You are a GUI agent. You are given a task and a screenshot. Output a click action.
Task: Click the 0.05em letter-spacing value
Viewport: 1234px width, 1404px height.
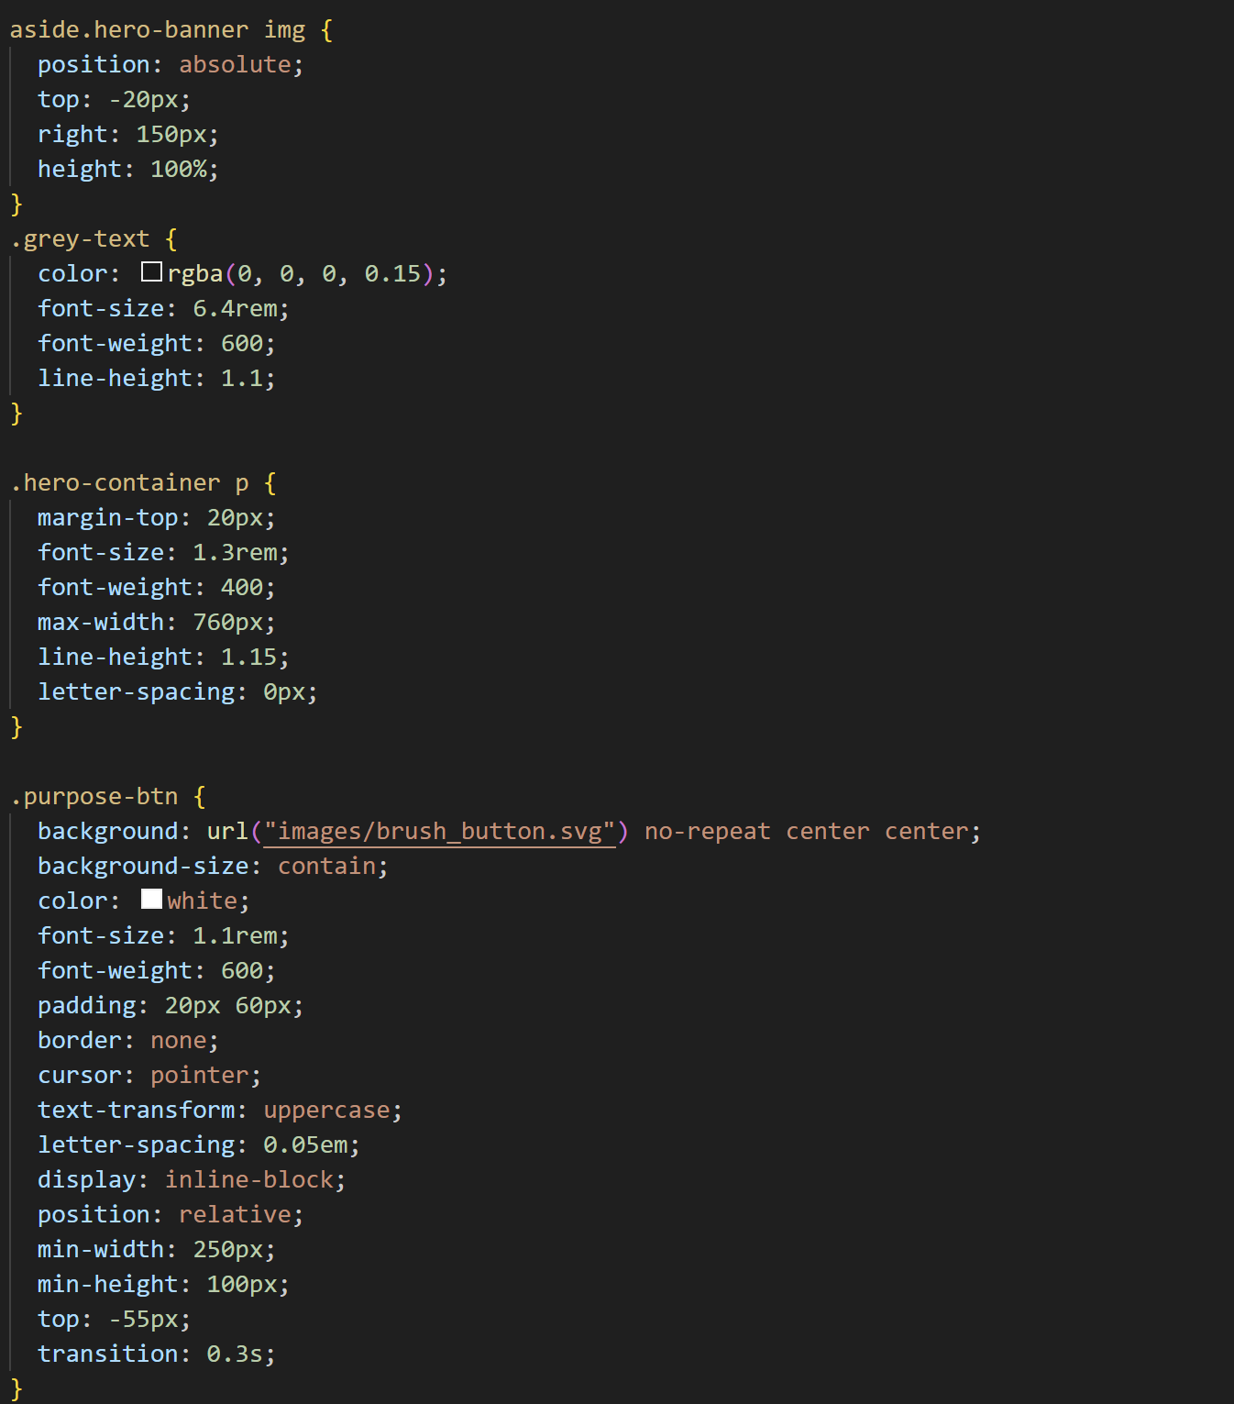[305, 1145]
